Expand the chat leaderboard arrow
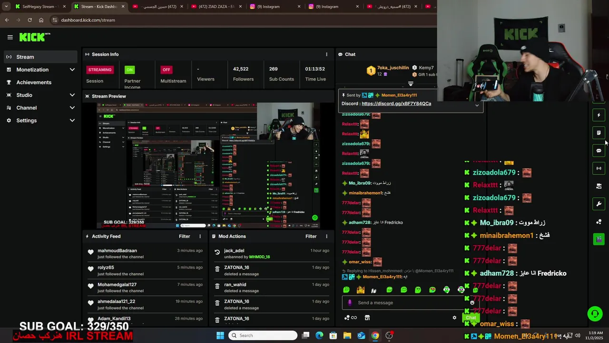The width and height of the screenshot is (609, 343). coord(411,84)
